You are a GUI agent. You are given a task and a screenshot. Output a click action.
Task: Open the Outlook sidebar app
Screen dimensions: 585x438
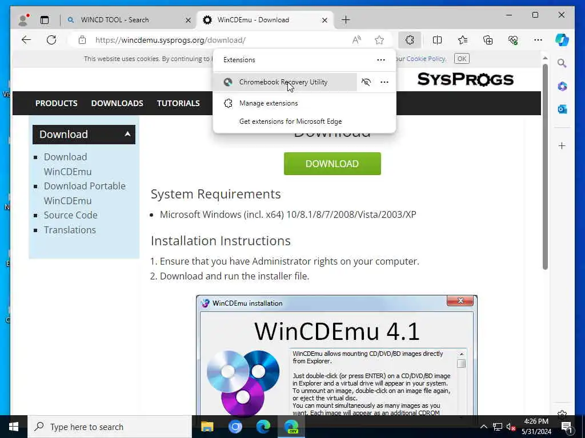point(562,109)
